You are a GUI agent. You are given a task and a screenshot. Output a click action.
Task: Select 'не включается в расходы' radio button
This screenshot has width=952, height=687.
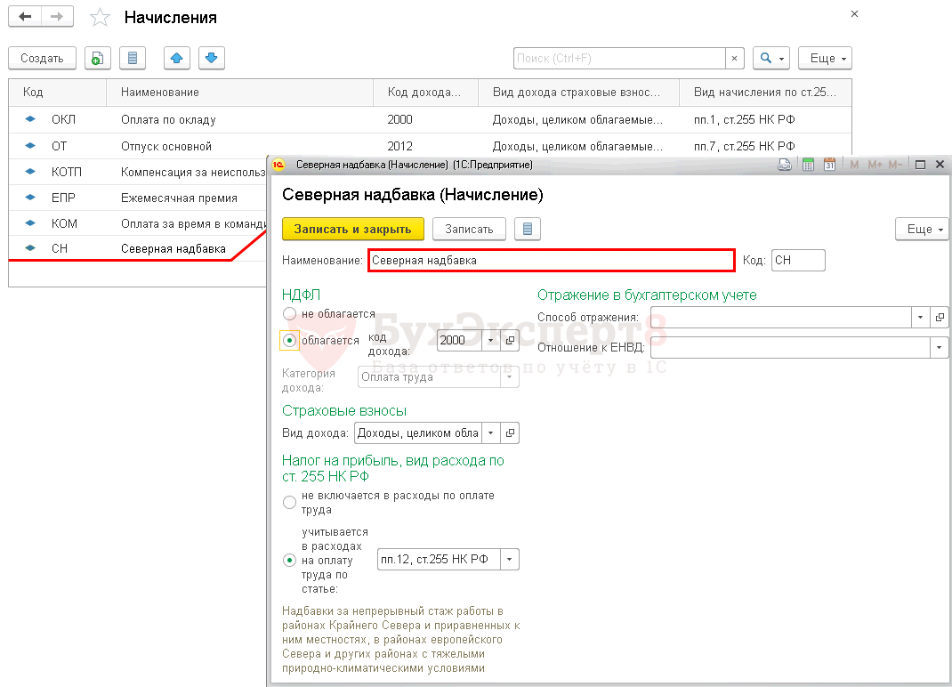289,503
